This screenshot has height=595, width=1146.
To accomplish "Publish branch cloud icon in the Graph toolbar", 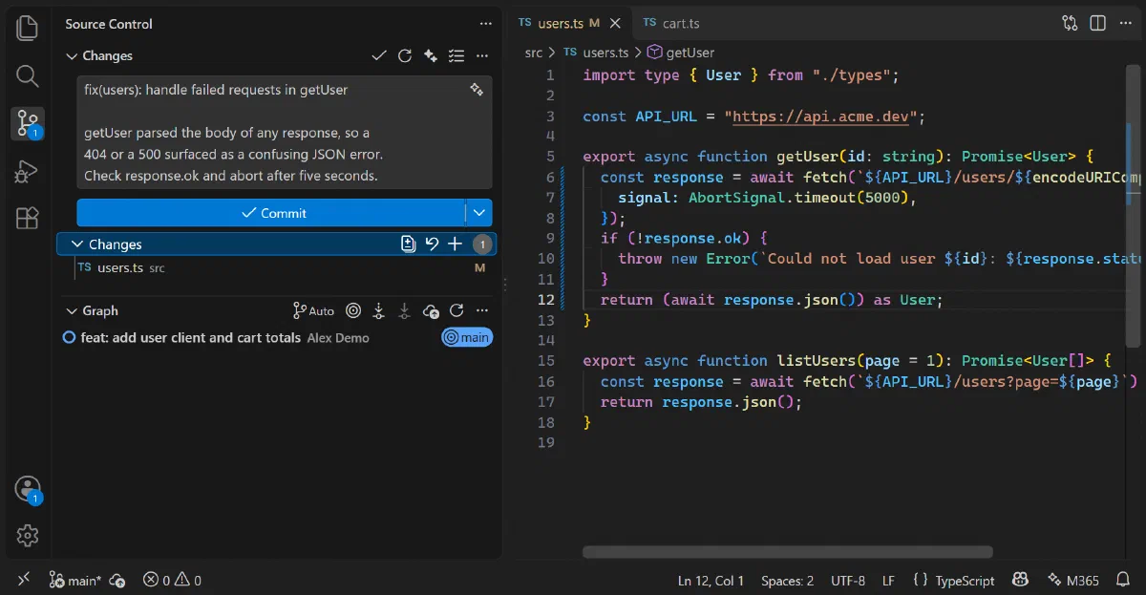I will pyautogui.click(x=431, y=310).
